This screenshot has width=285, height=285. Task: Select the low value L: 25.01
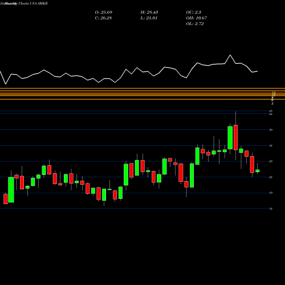[x=149, y=18]
